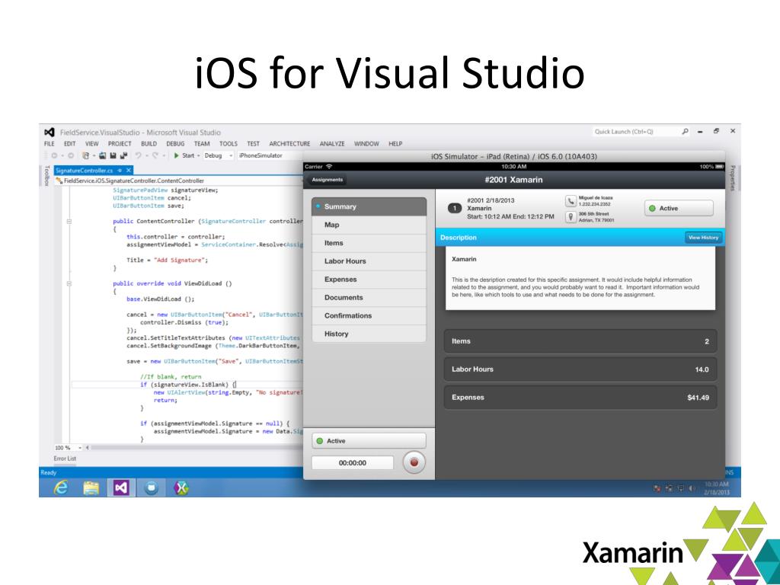Tap the Items row showing 2
This screenshot has height=585, width=780.
click(580, 341)
